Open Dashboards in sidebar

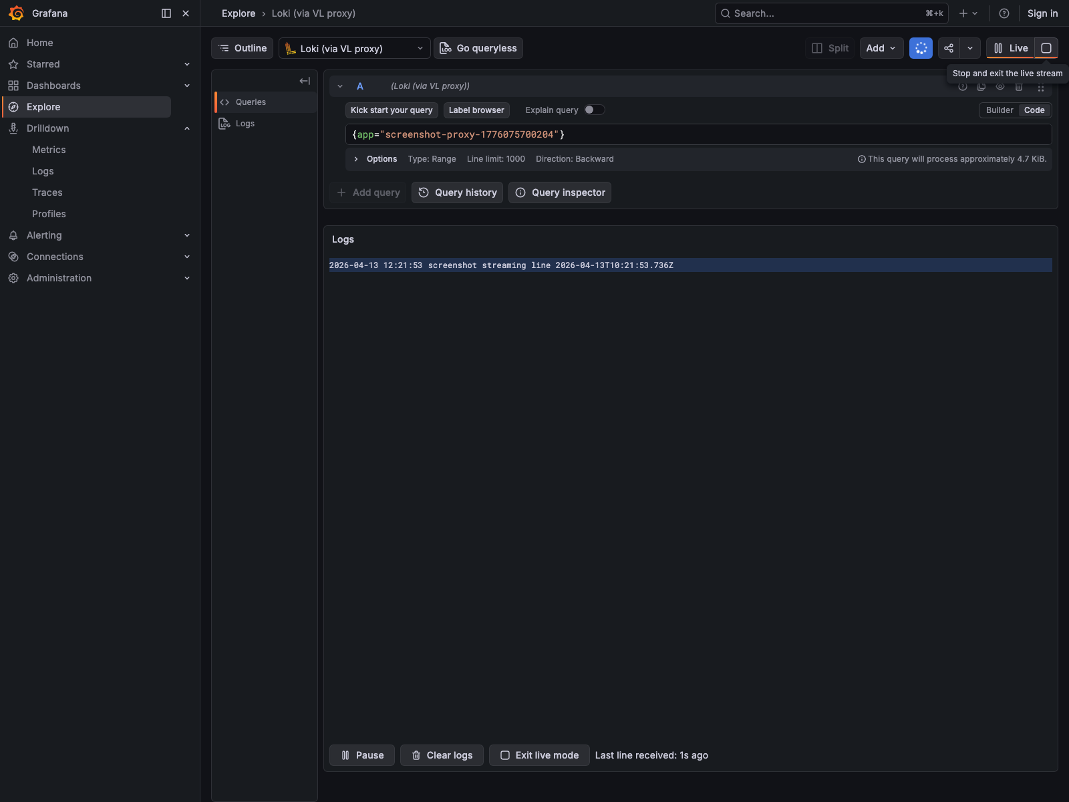[53, 86]
